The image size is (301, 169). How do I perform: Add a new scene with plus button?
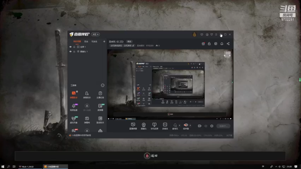tap(104, 41)
